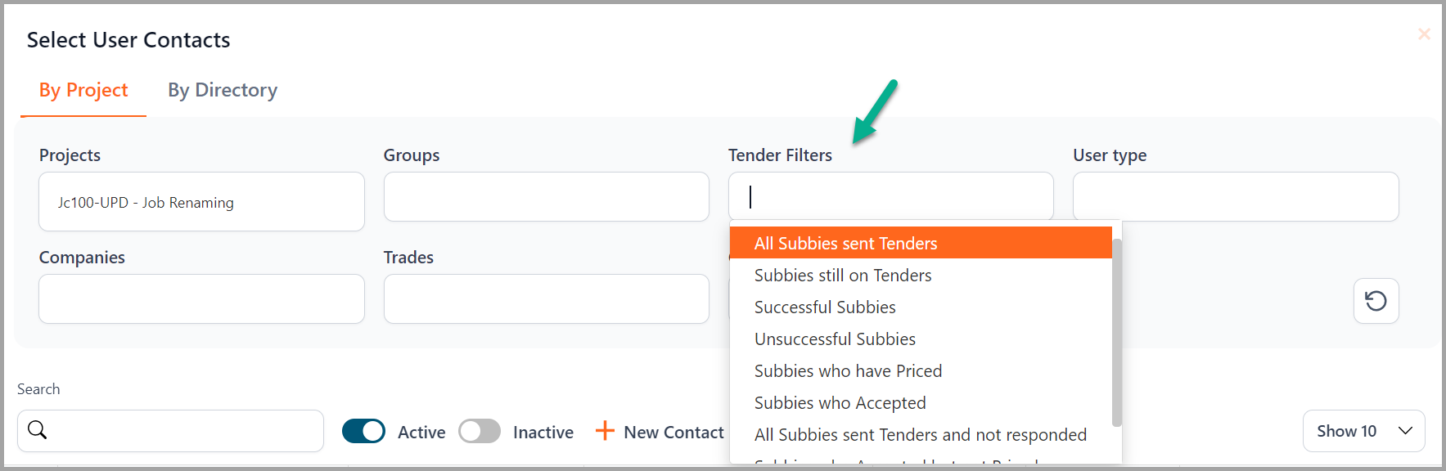Close the Select User Contacts dialog
Image resolution: width=1446 pixels, height=471 pixels.
[x=1424, y=34]
